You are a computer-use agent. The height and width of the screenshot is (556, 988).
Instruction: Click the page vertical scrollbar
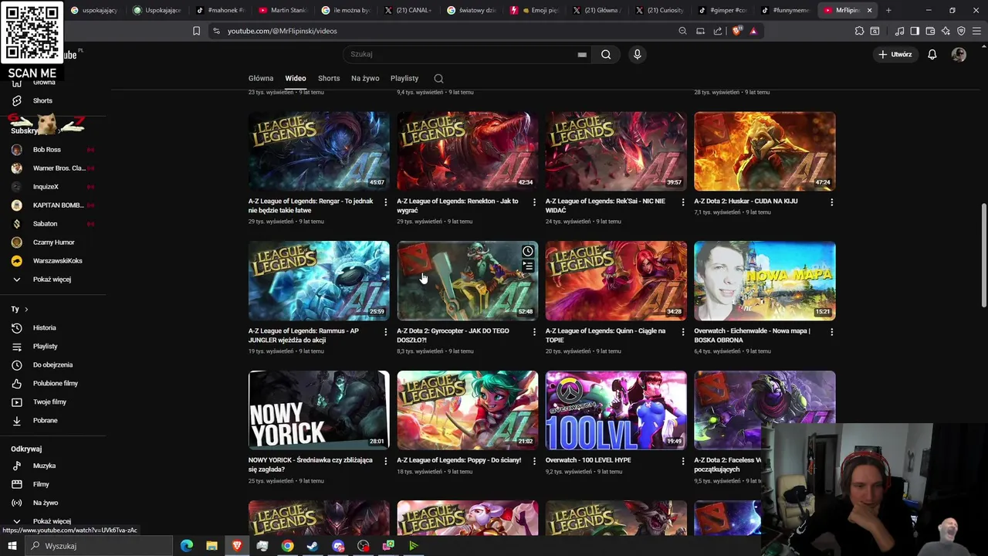[x=983, y=255]
